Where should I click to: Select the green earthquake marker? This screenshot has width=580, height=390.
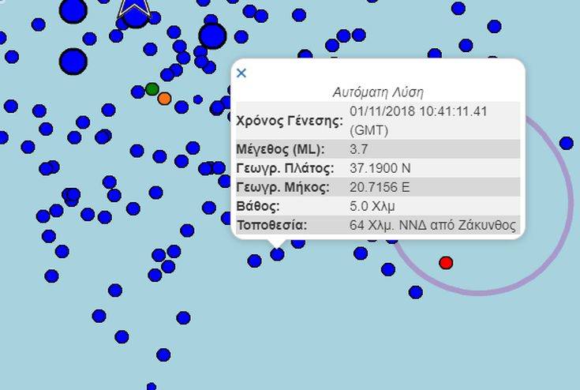[x=152, y=88]
